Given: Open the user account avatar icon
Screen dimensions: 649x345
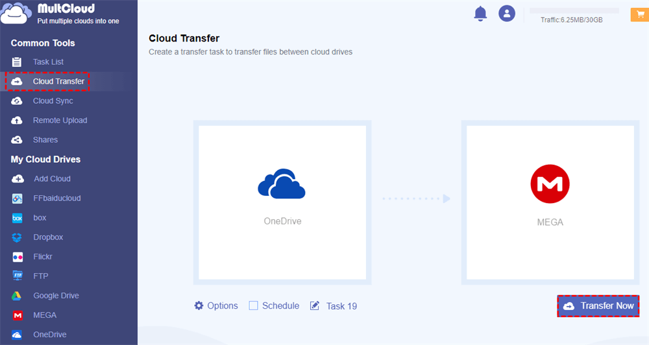Looking at the screenshot, I should click(x=507, y=13).
